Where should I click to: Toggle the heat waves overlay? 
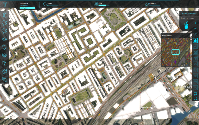tap(195, 82)
